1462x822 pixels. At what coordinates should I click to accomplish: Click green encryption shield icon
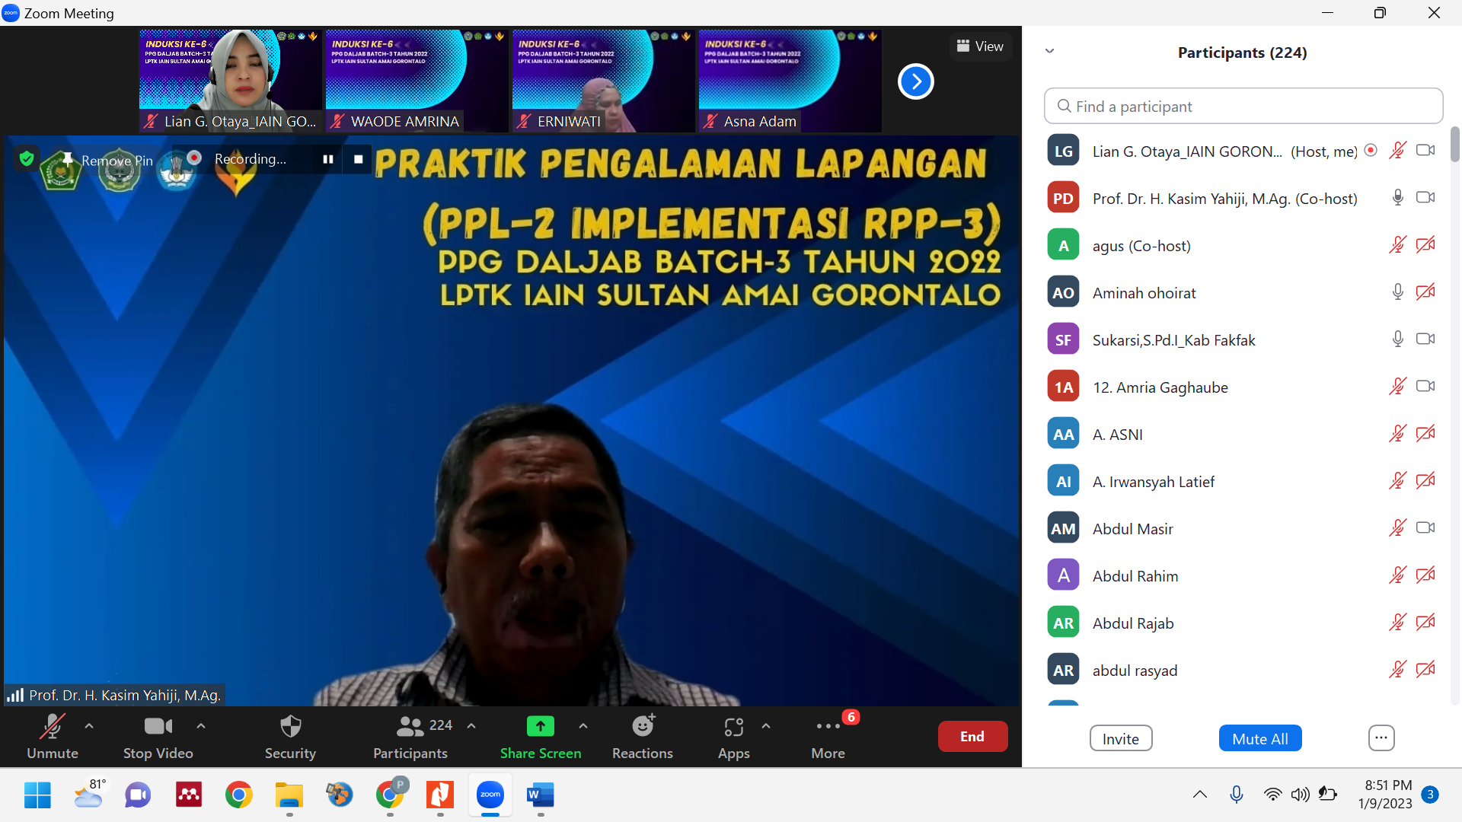click(27, 158)
